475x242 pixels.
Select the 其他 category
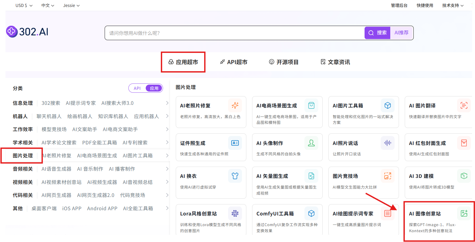coord(18,209)
